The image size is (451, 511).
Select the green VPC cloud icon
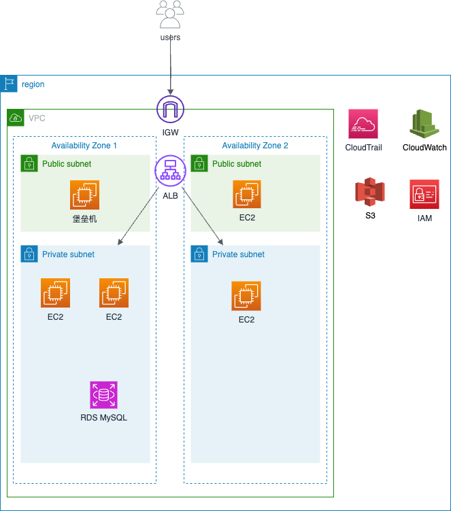[x=15, y=118]
